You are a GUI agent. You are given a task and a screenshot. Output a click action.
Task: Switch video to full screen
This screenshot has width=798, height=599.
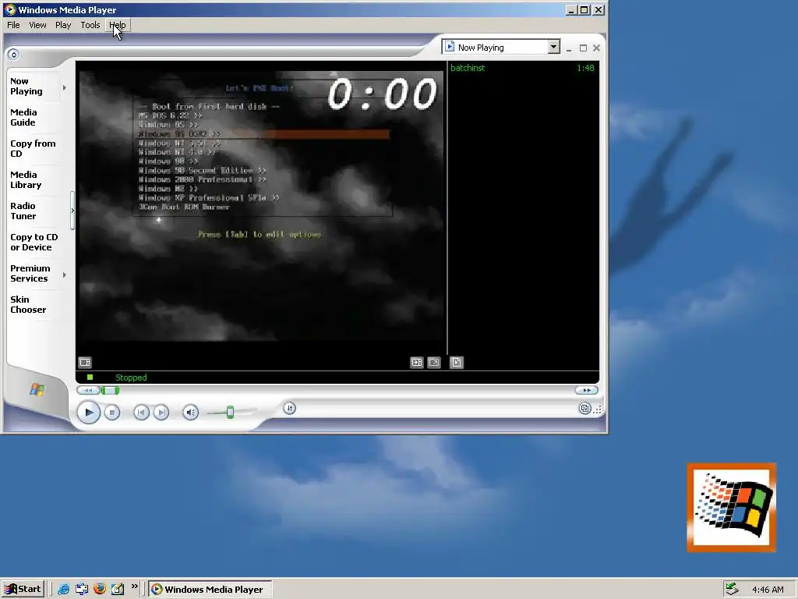click(x=434, y=362)
